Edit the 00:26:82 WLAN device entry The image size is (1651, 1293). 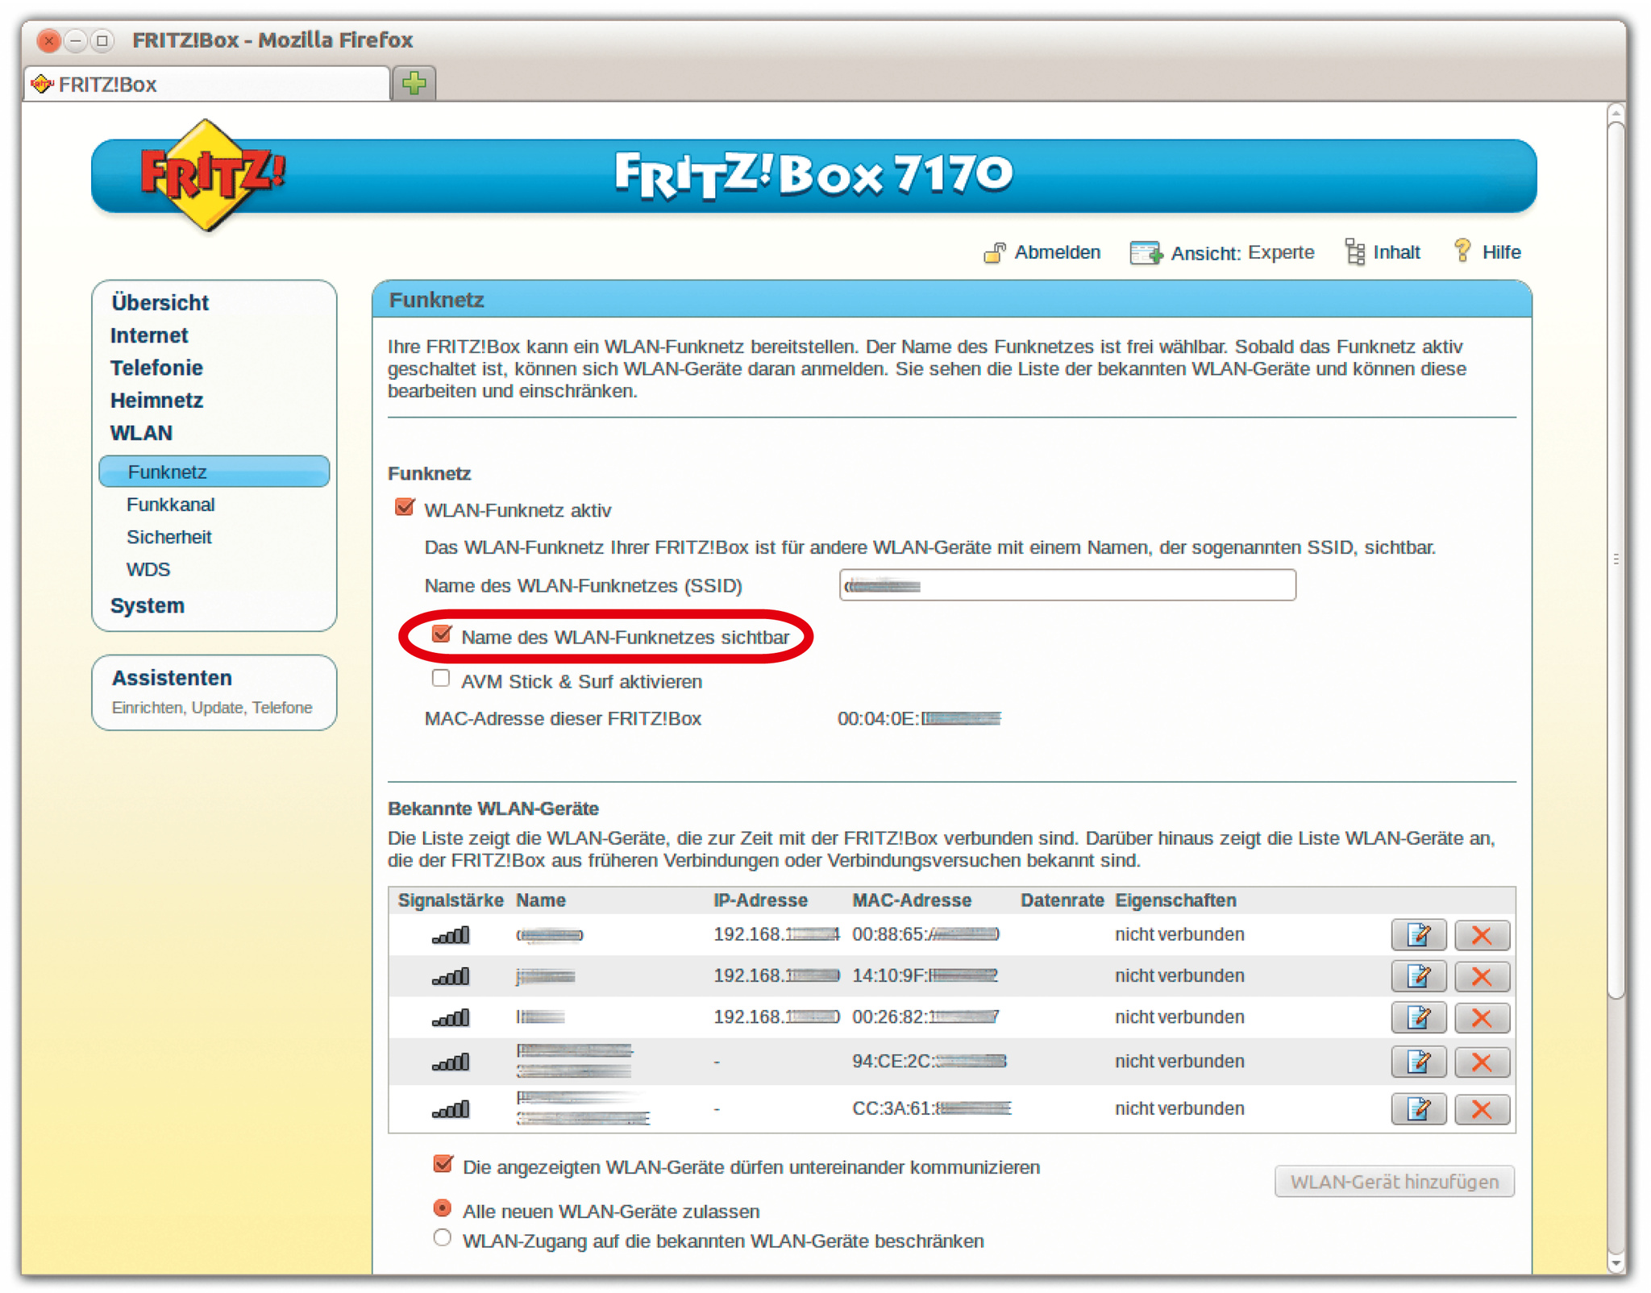point(1418,1017)
